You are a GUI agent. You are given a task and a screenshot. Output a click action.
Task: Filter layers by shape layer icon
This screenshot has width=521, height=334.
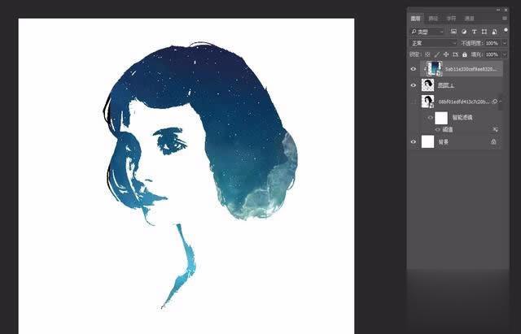[x=484, y=32]
